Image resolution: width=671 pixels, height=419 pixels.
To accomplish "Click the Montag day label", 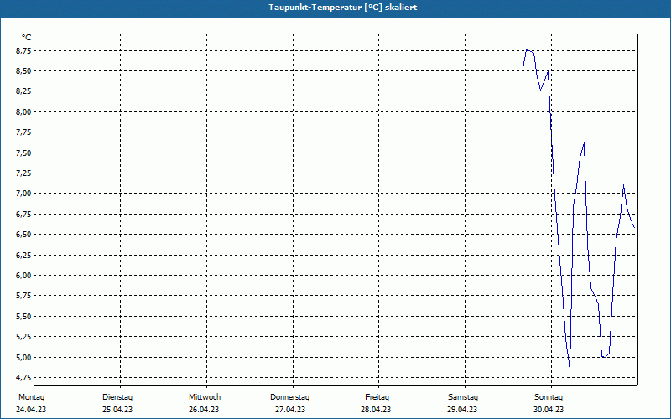I will (31, 397).
